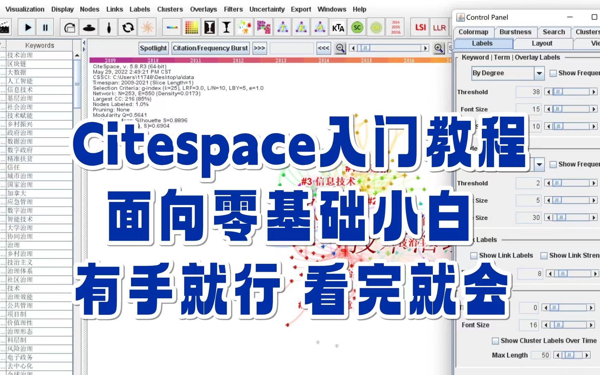Image resolution: width=600 pixels, height=375 pixels.
Task: Click the zoom slider between magnifier icons
Action: [389, 48]
